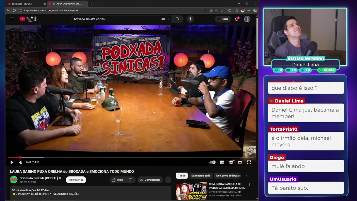Click UmUsuario chat username

(x=283, y=179)
